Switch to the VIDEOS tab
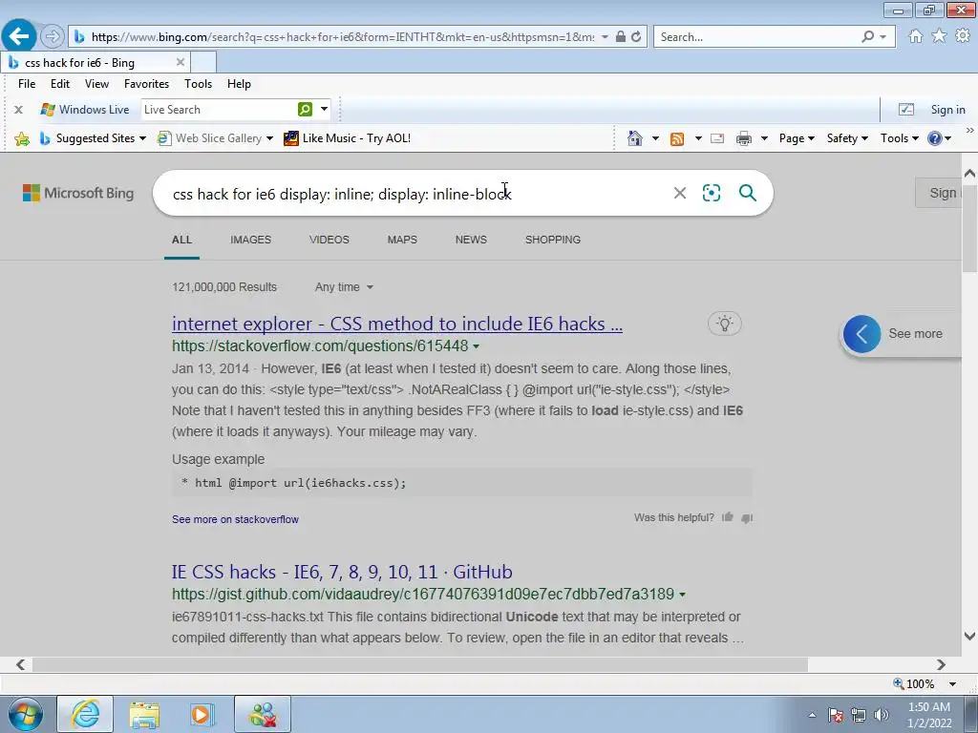 [330, 240]
